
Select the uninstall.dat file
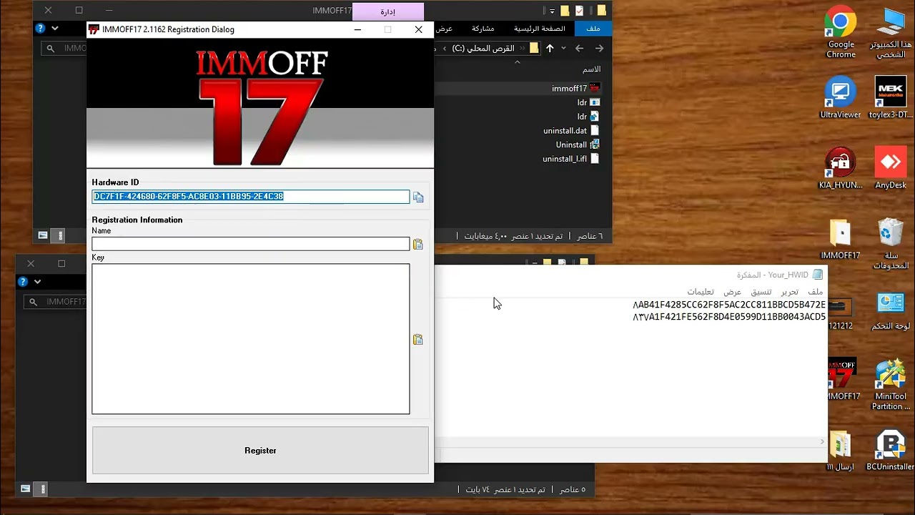[x=571, y=131]
